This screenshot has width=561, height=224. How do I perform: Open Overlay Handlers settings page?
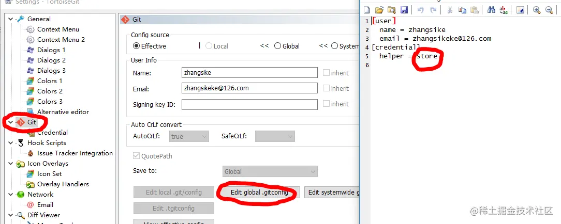tap(63, 184)
